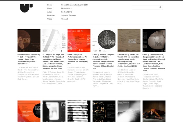Open the grey 'Sound Reasons epiphany' thumbnail
The height and width of the screenshot is (122, 183).
(129, 111)
